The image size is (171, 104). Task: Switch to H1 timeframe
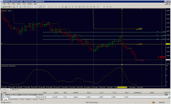click(x=98, y=7)
